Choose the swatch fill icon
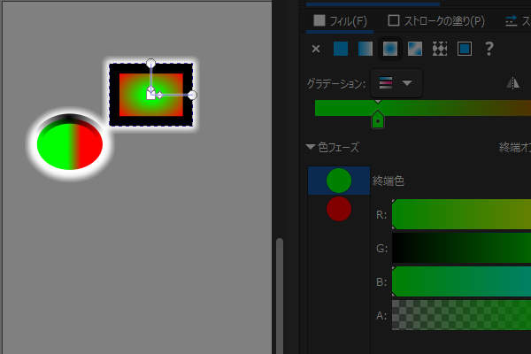Image resolution: width=531 pixels, height=354 pixels. (465, 49)
